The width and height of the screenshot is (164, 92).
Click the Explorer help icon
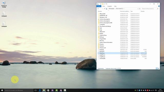tap(159, 6)
